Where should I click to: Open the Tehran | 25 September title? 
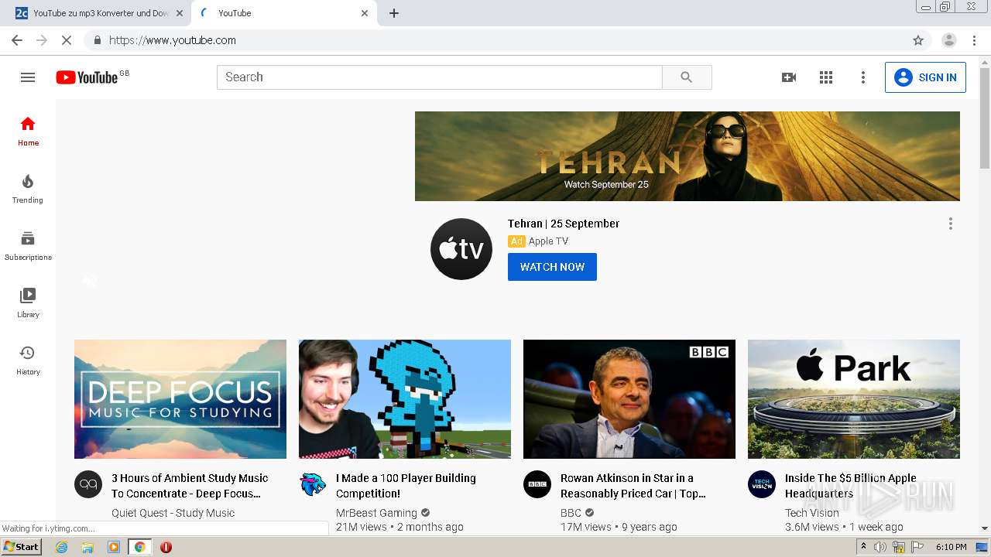(x=564, y=224)
